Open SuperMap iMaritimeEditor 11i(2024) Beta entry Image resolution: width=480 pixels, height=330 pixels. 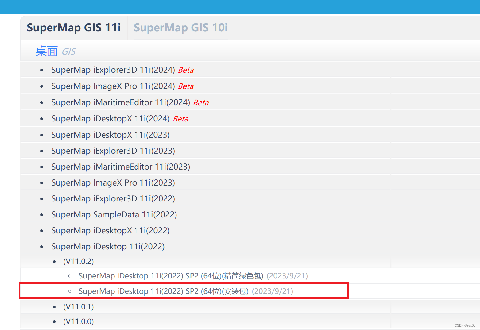click(130, 102)
